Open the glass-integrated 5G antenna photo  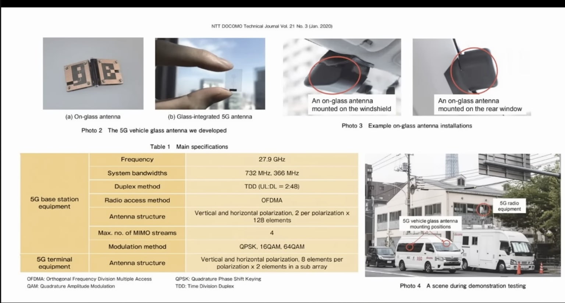click(x=210, y=73)
